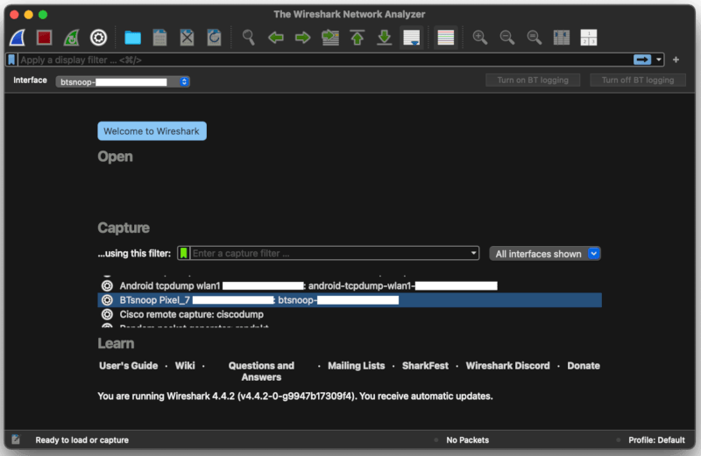Click Ready to load or capture status
This screenshot has width=701, height=456.
[81, 440]
